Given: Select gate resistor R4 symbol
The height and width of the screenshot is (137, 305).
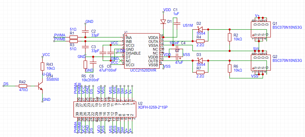Looking at the screenshot, I should pos(200,41).
